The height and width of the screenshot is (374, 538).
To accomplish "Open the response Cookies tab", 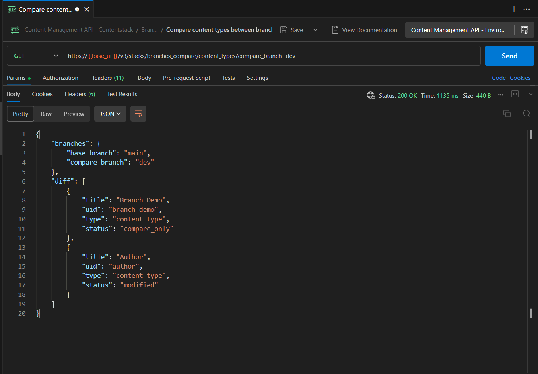I will 42,94.
